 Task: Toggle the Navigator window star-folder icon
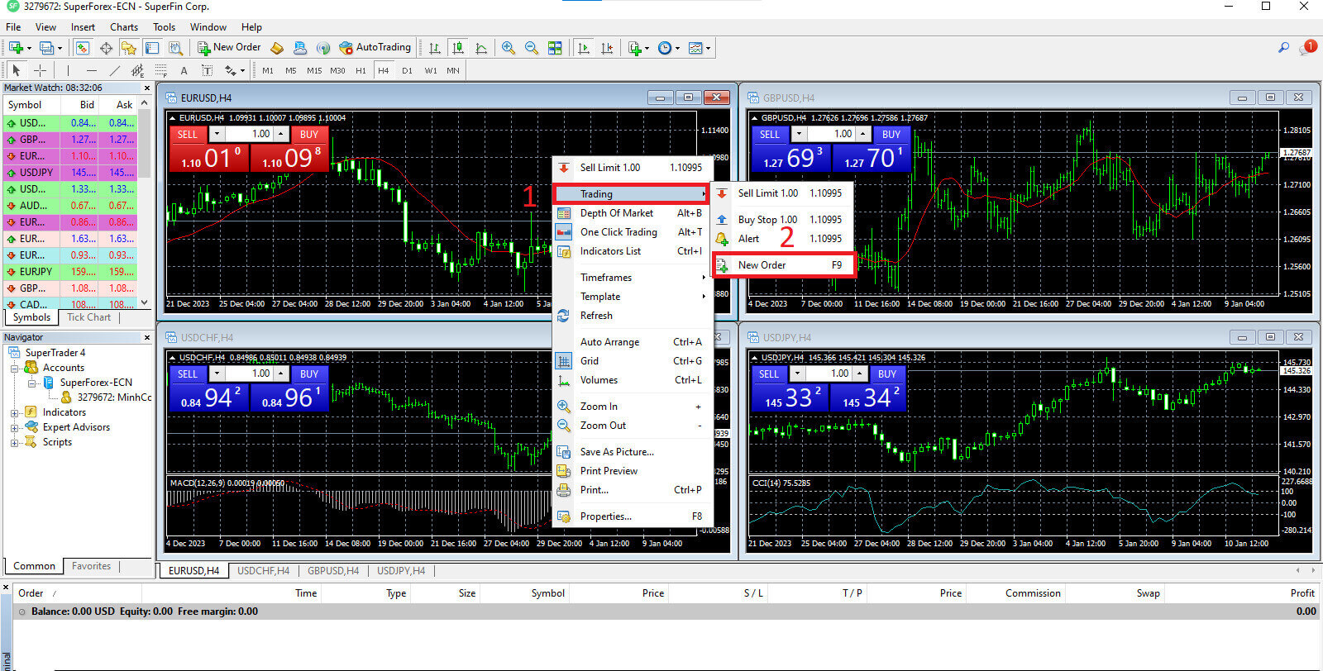pyautogui.click(x=129, y=48)
